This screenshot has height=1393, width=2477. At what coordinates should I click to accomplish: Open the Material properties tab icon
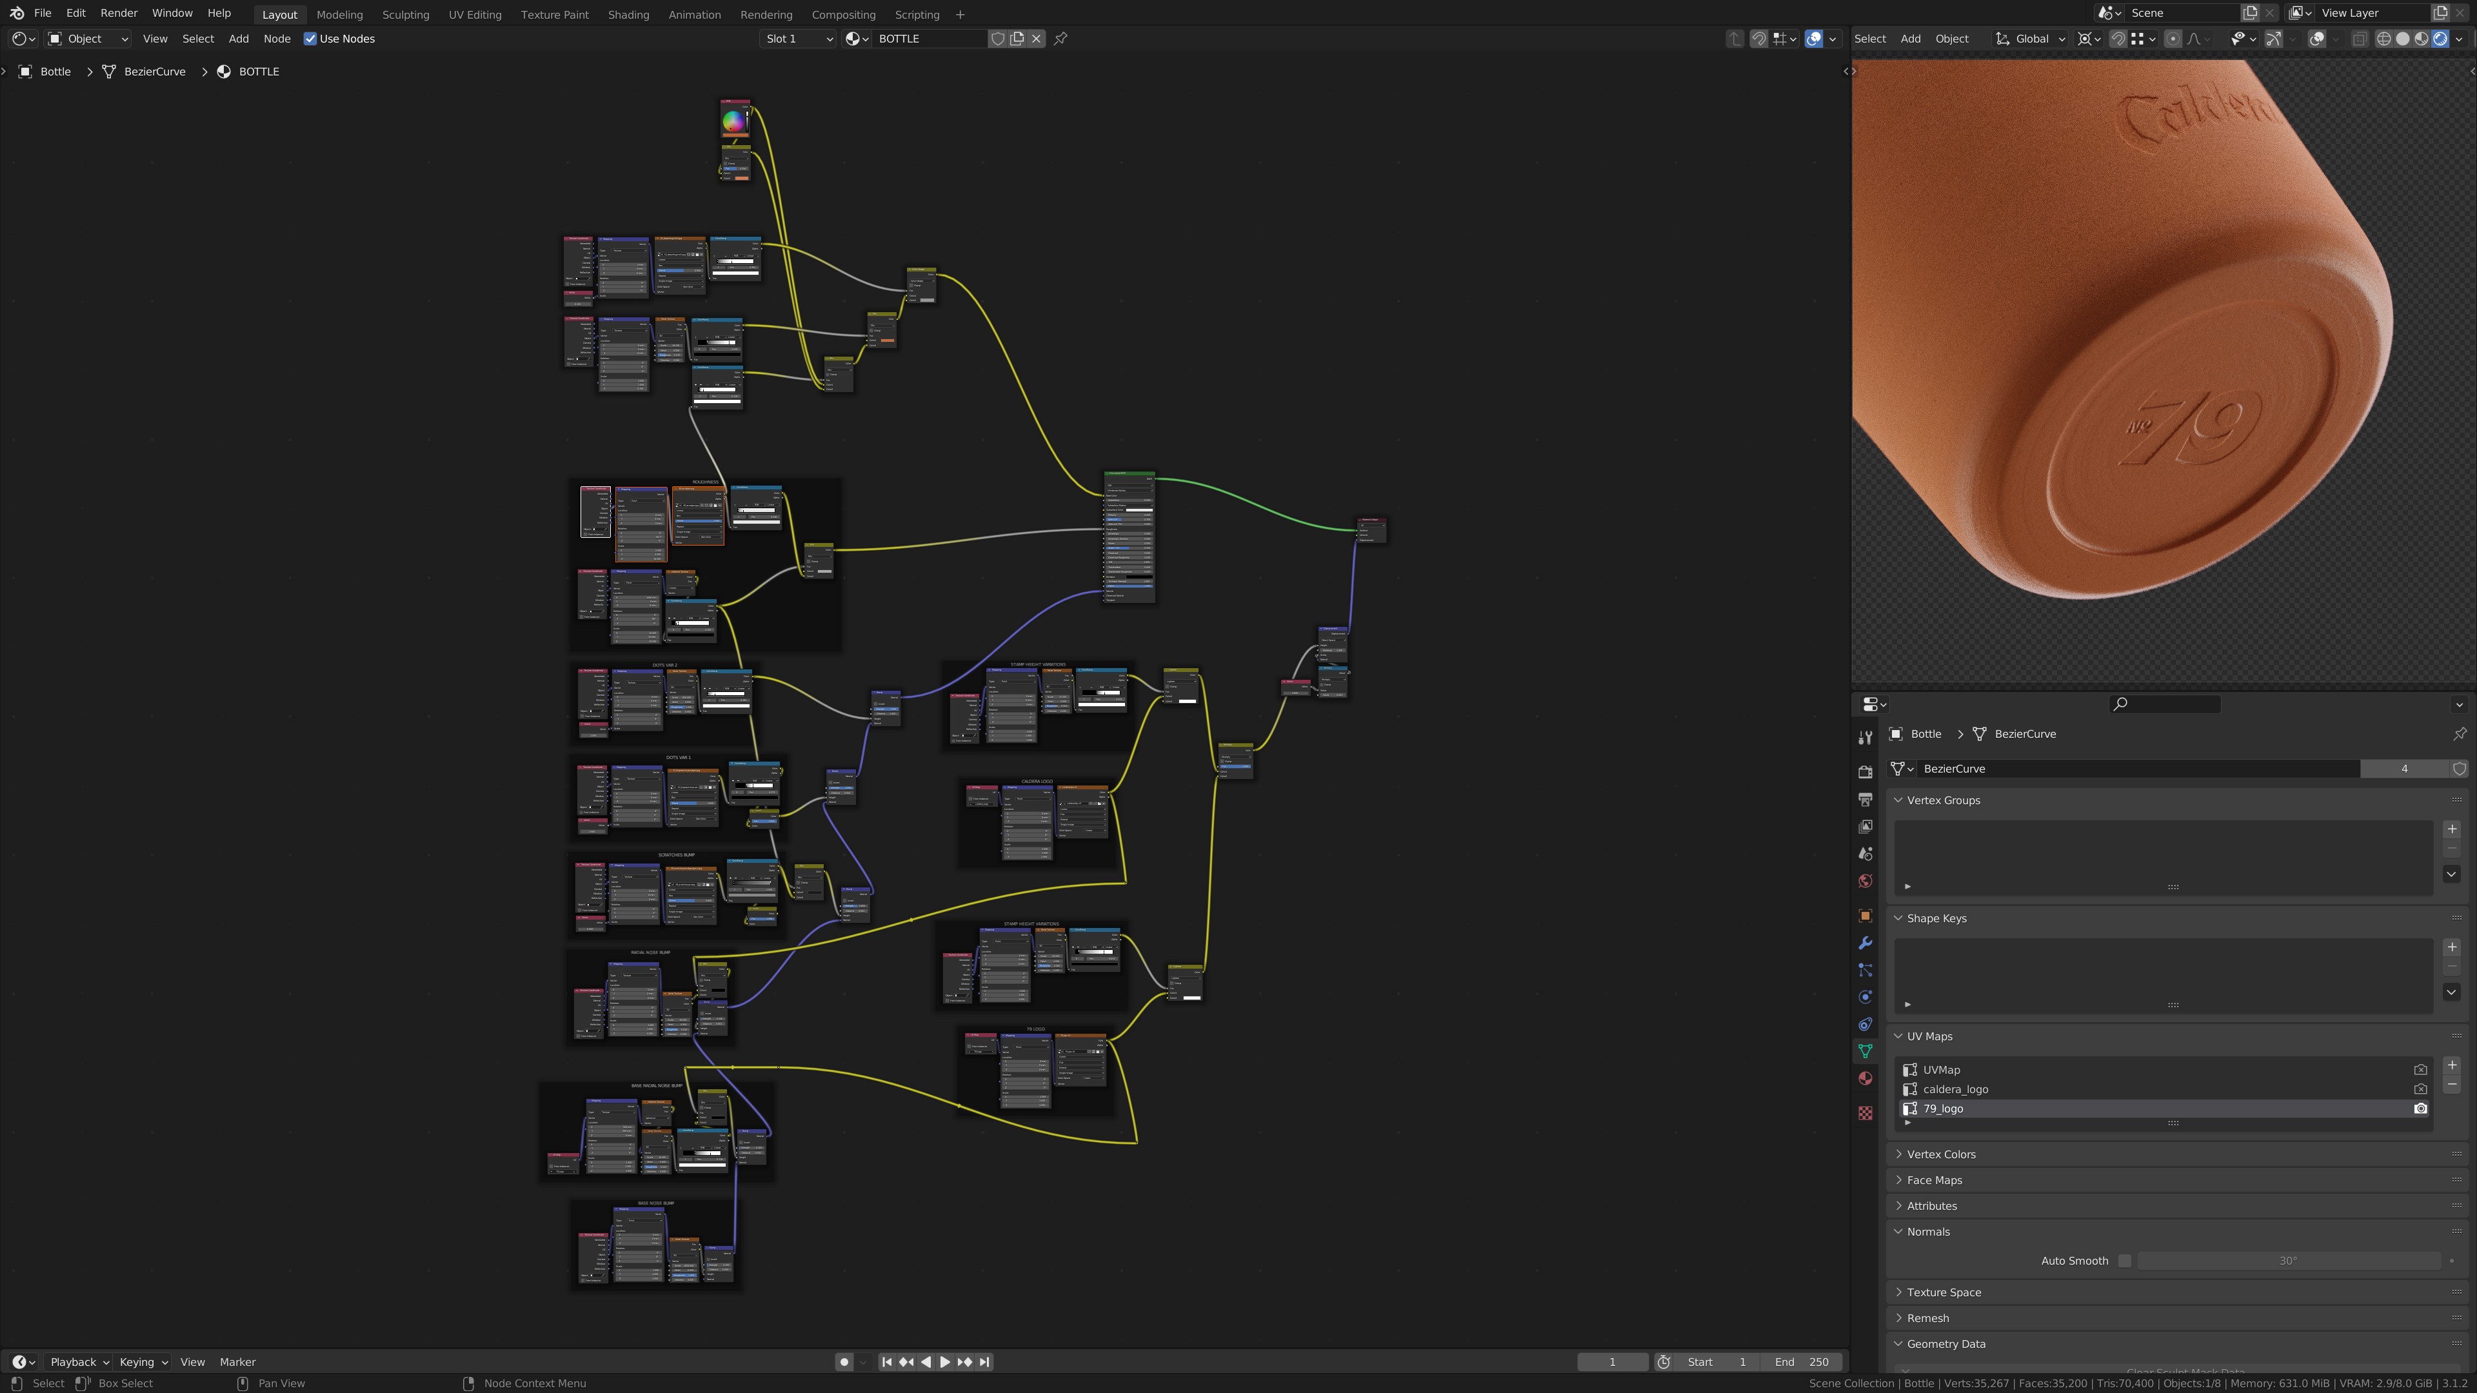coord(1864,1079)
